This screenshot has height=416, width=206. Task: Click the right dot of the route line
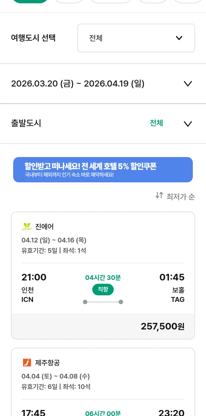pos(121,302)
